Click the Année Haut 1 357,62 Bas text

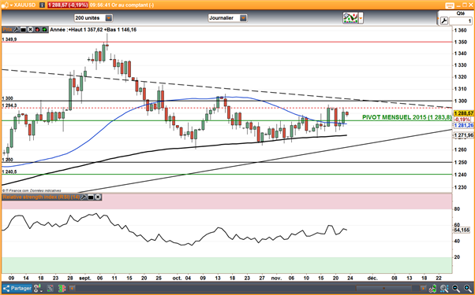pyautogui.click(x=93, y=30)
